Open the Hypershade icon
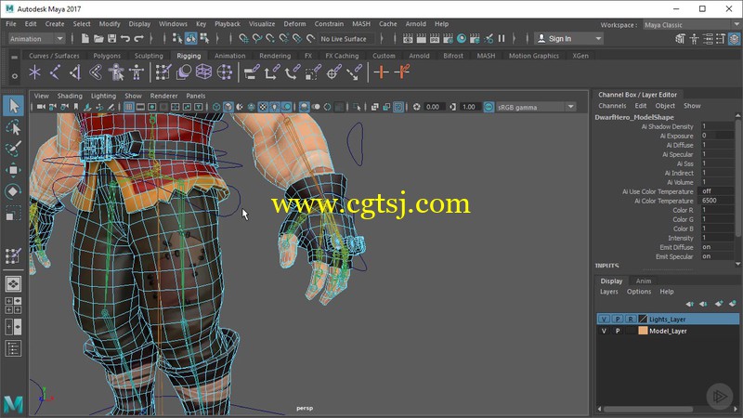This screenshot has width=743, height=418. point(461,39)
